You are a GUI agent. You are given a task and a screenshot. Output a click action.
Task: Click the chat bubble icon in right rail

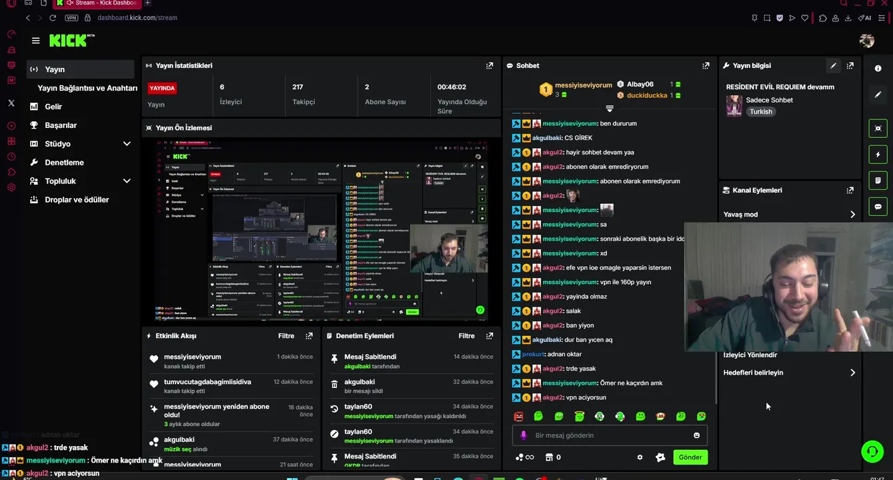click(x=878, y=207)
